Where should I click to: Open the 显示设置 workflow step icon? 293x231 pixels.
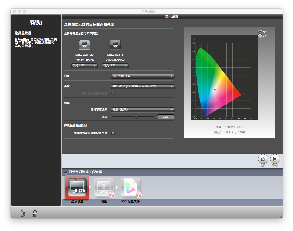[x=77, y=187]
